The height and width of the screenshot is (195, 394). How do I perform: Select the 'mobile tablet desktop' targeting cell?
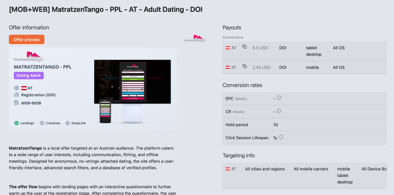point(345,176)
